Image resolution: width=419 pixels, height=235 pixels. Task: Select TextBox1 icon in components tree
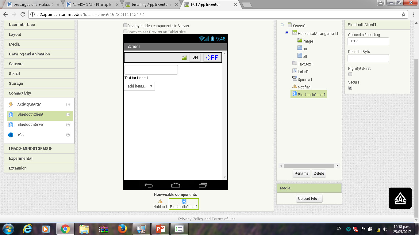click(x=295, y=63)
